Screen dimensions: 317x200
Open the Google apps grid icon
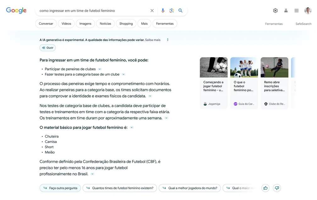coord(296,10)
